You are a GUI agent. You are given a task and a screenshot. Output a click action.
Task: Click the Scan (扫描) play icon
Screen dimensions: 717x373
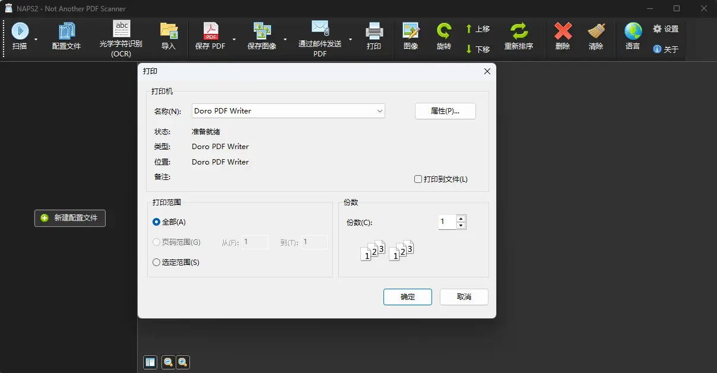coord(20,31)
